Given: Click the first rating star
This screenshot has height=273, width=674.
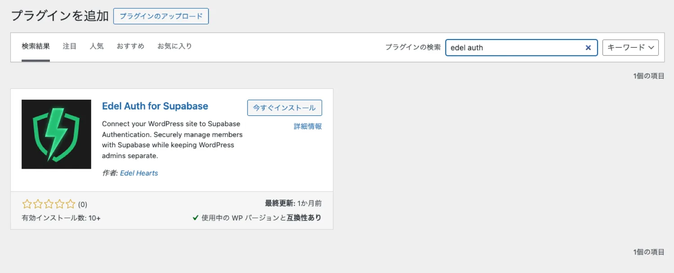Looking at the screenshot, I should [x=26, y=204].
